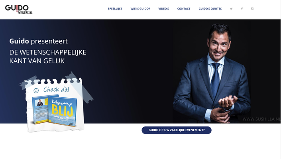Open the Facebook social icon
This screenshot has width=281, height=159.
[x=242, y=9]
